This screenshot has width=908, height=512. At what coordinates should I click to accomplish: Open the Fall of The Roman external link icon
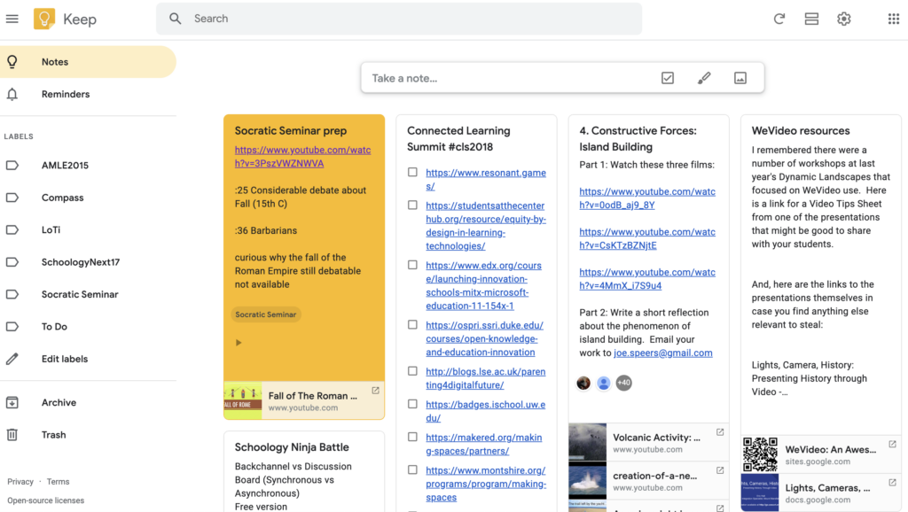click(375, 391)
